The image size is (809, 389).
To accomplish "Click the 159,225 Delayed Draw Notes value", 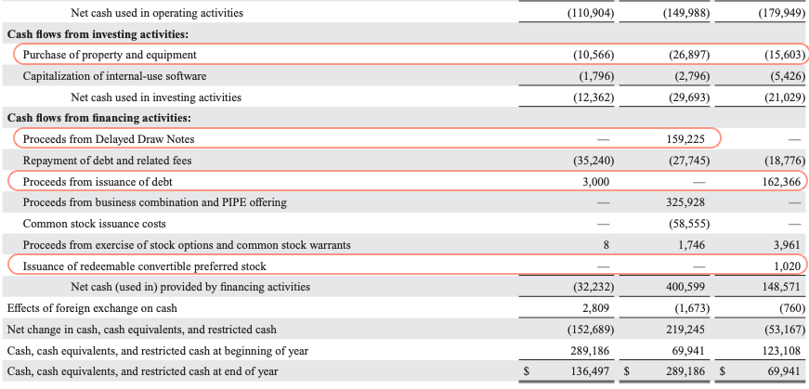I will (689, 139).
